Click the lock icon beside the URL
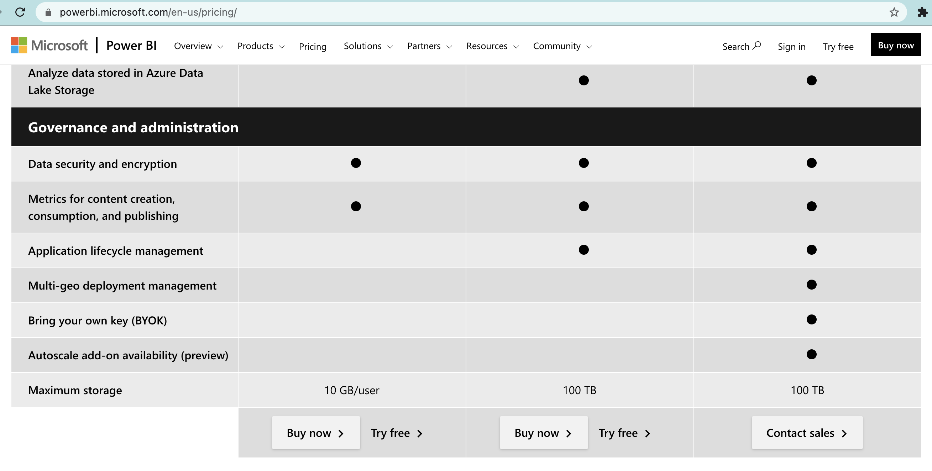Viewport: 932px width, 471px height. point(48,12)
